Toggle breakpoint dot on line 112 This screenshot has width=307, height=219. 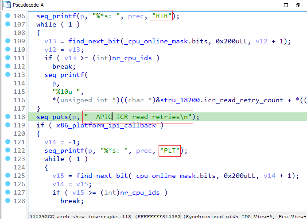[x=8, y=66]
